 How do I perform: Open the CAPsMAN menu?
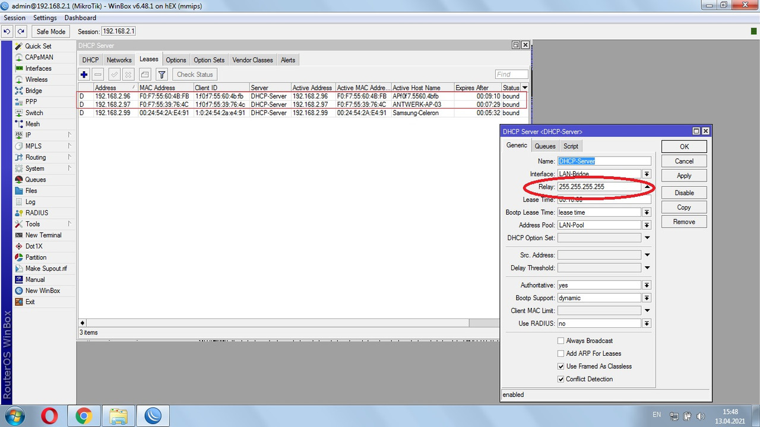39,58
